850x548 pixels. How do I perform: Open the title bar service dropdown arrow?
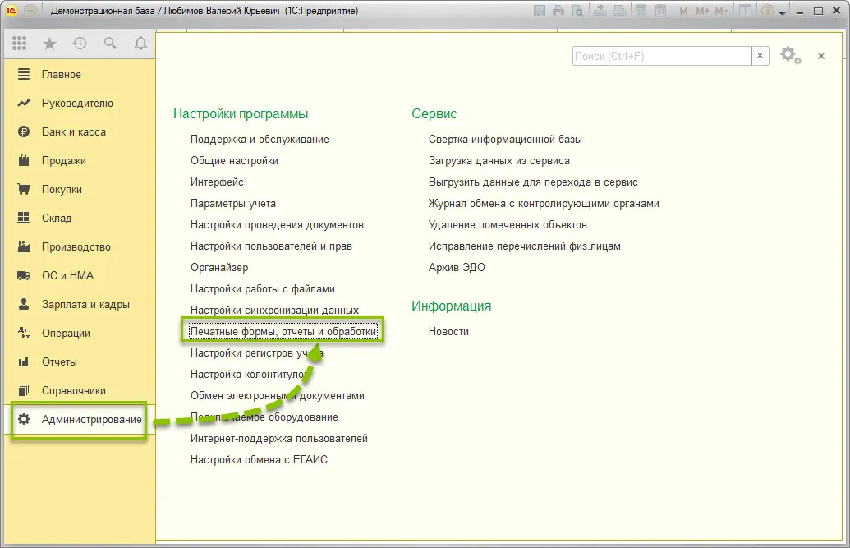(782, 13)
